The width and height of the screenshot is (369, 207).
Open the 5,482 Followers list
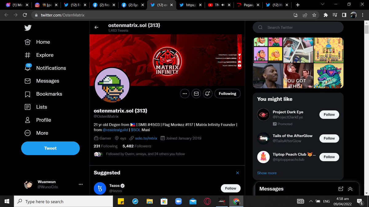point(137,146)
